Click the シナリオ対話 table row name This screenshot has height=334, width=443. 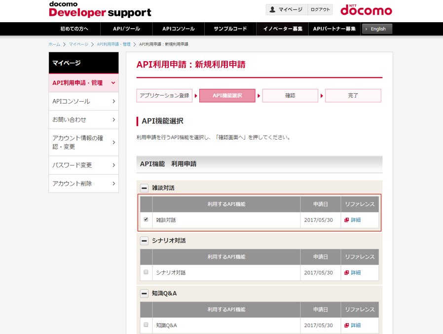(x=171, y=273)
